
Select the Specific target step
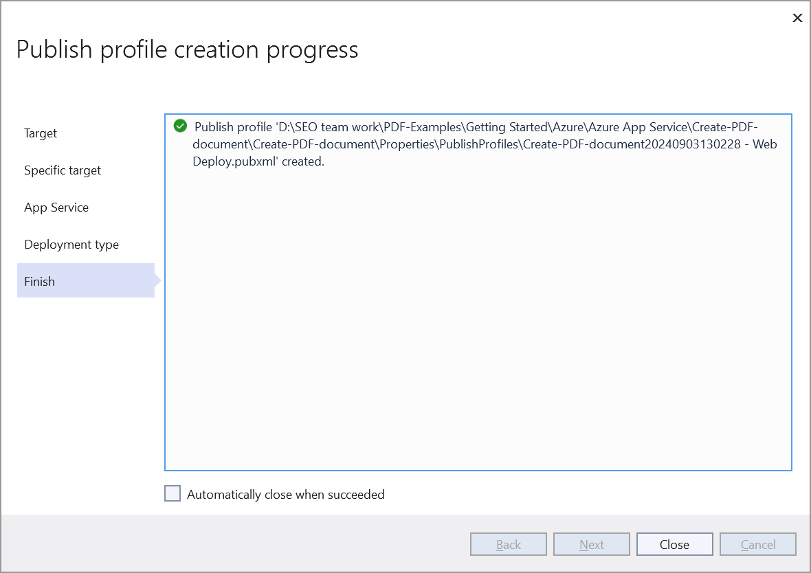pos(63,170)
